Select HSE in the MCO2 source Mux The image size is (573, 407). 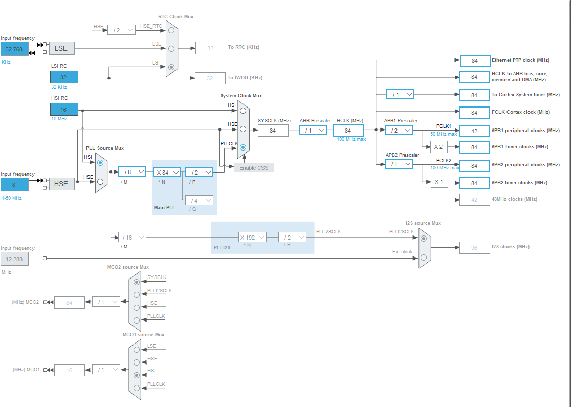tap(136, 307)
